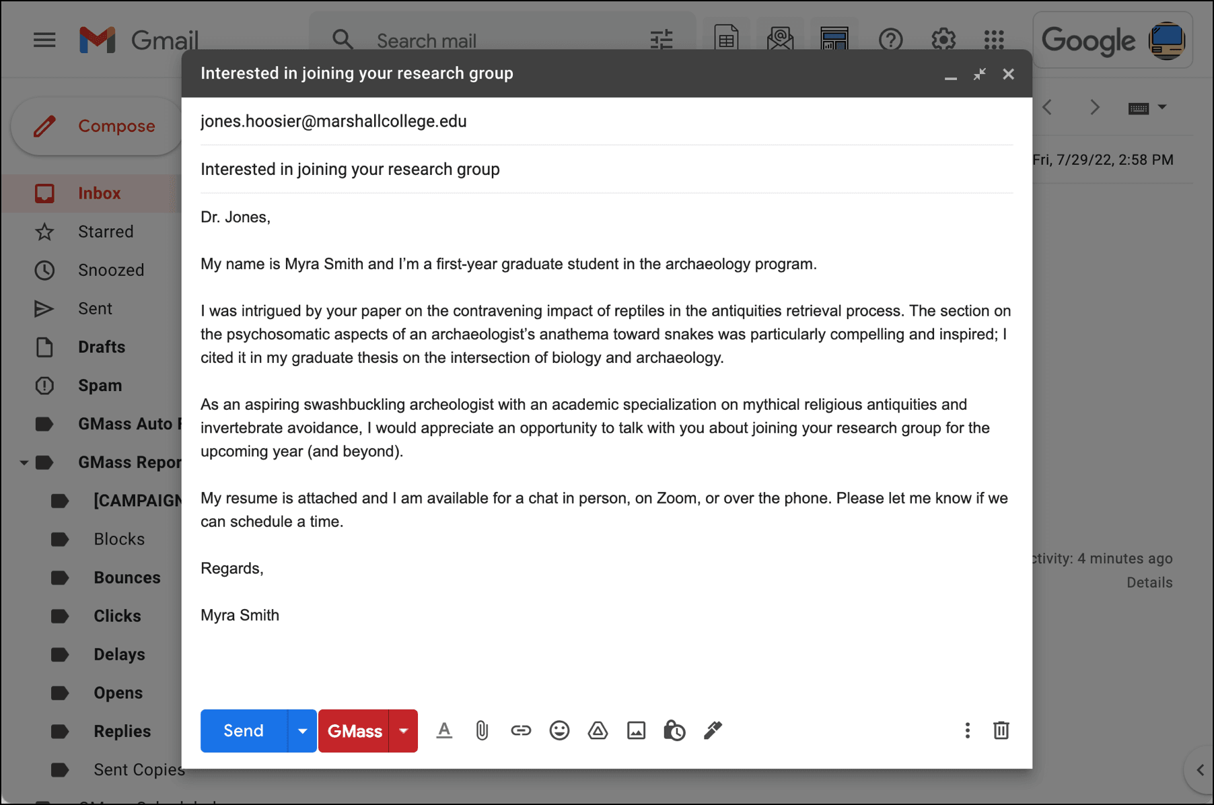The width and height of the screenshot is (1214, 805).
Task: Open the Send button dropdown arrow
Action: [x=302, y=730]
